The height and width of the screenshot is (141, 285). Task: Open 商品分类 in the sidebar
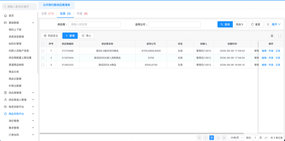[14, 72]
